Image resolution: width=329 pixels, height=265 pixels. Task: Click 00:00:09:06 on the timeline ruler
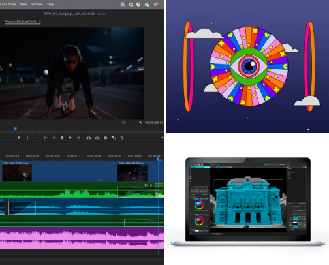(x=134, y=156)
